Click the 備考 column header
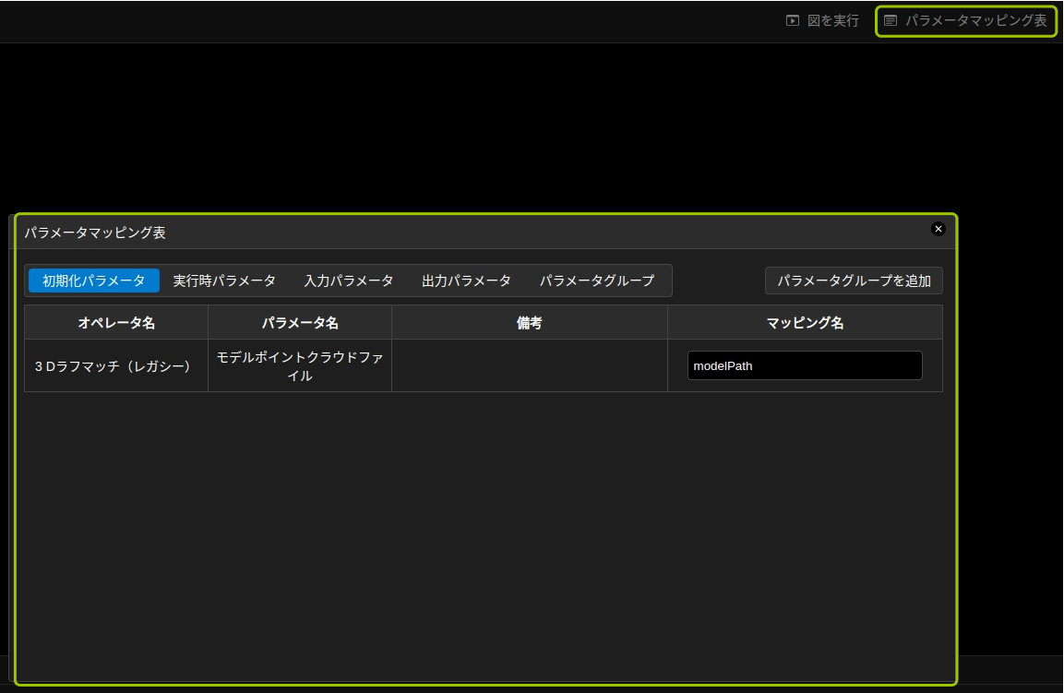Viewport: 1064px width, 693px height. coord(529,323)
